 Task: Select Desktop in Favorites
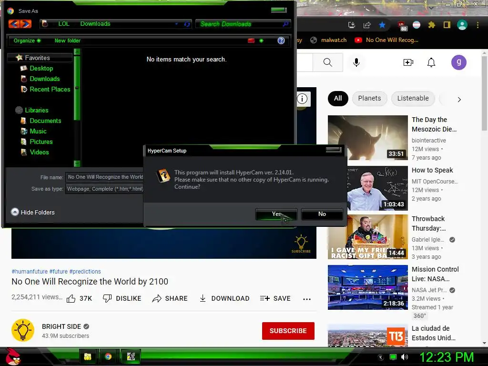pyautogui.click(x=41, y=69)
